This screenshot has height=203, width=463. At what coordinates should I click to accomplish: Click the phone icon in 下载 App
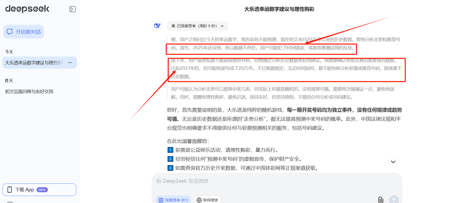click(9, 190)
